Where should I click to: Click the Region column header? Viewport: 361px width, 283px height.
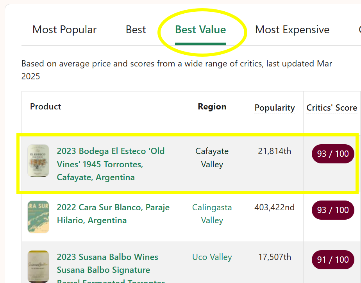click(x=212, y=107)
